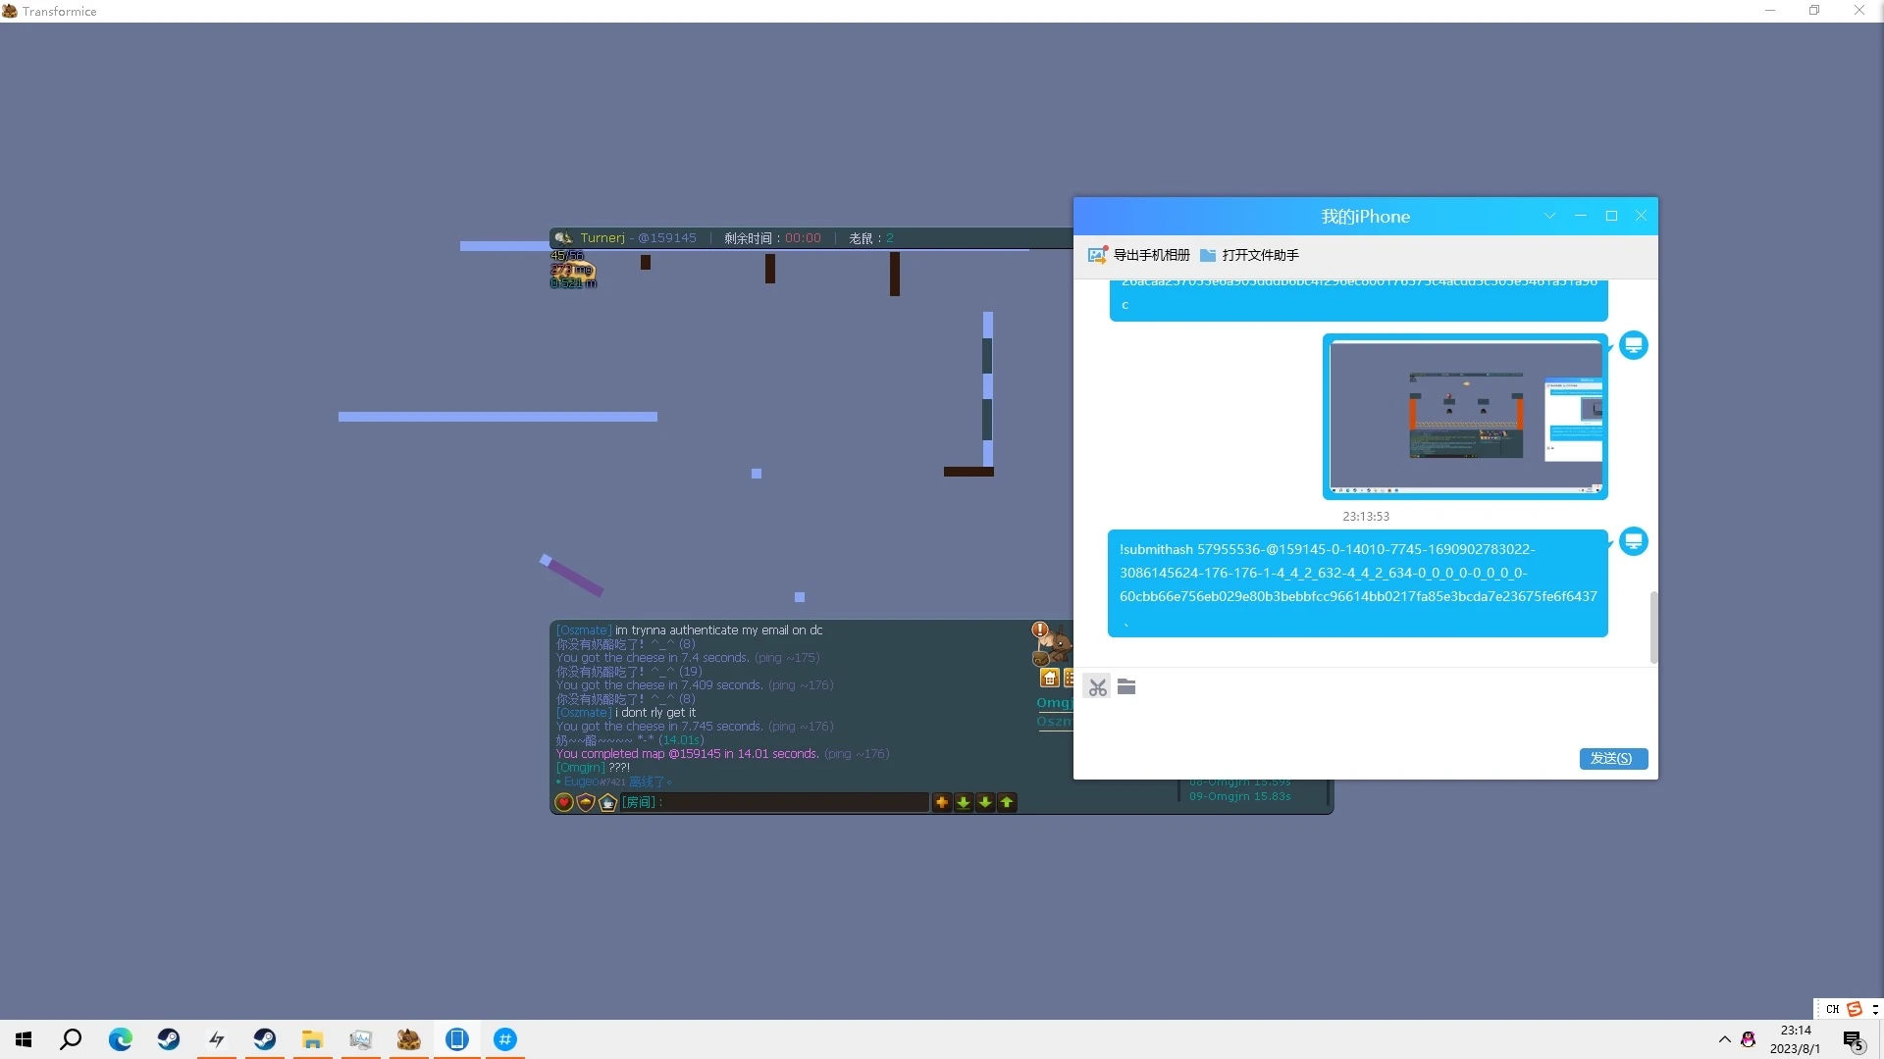Open File Explorer from the taskbar
The height and width of the screenshot is (1059, 1884).
coord(313,1039)
